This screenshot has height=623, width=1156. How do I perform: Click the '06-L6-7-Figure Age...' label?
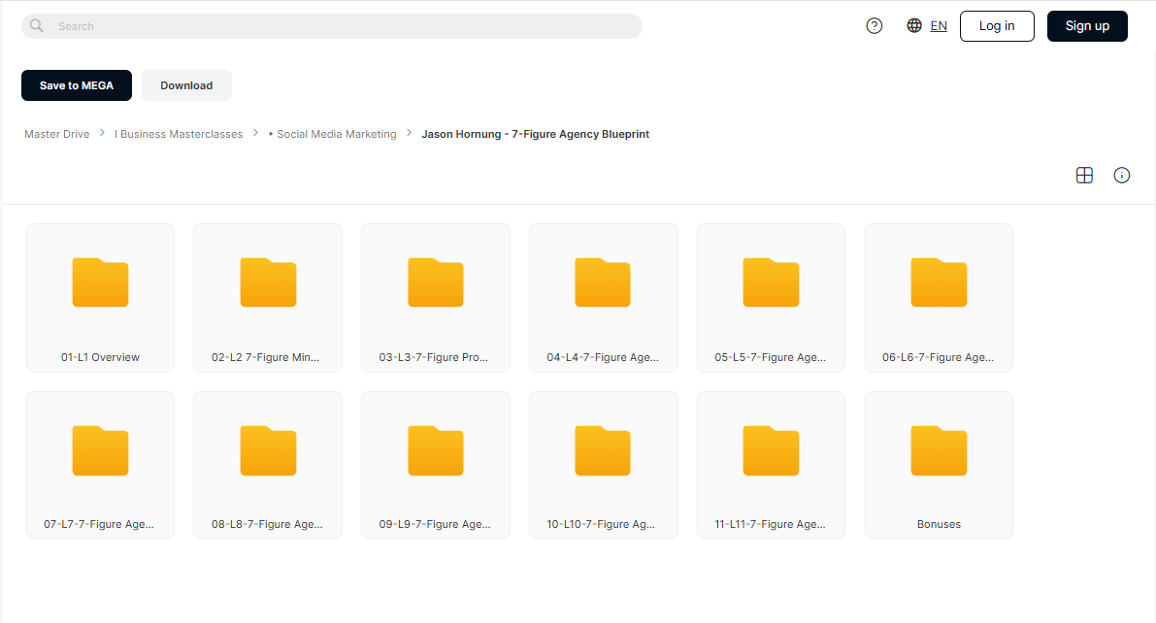[x=939, y=357]
